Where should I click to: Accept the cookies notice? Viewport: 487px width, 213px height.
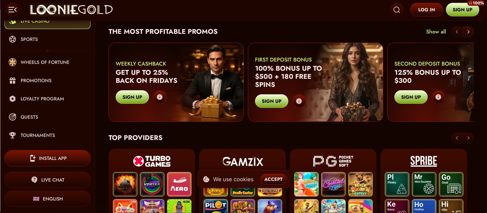pos(273,179)
